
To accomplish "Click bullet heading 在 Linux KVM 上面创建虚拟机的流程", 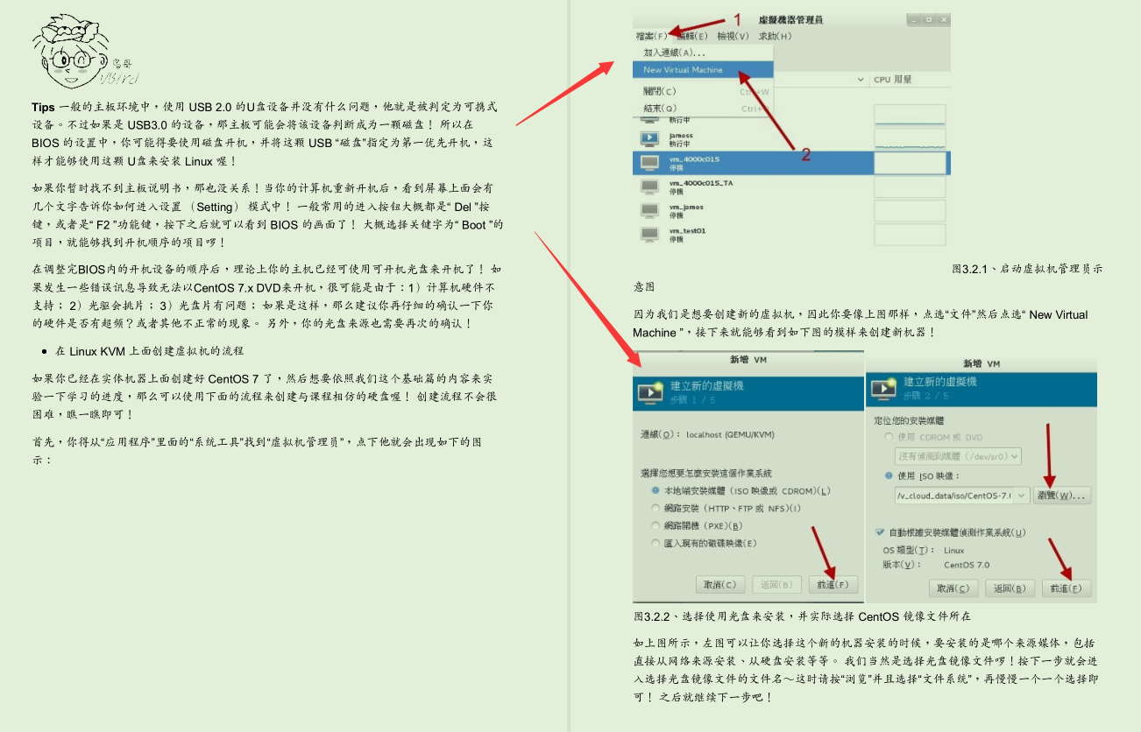I will pos(149,351).
